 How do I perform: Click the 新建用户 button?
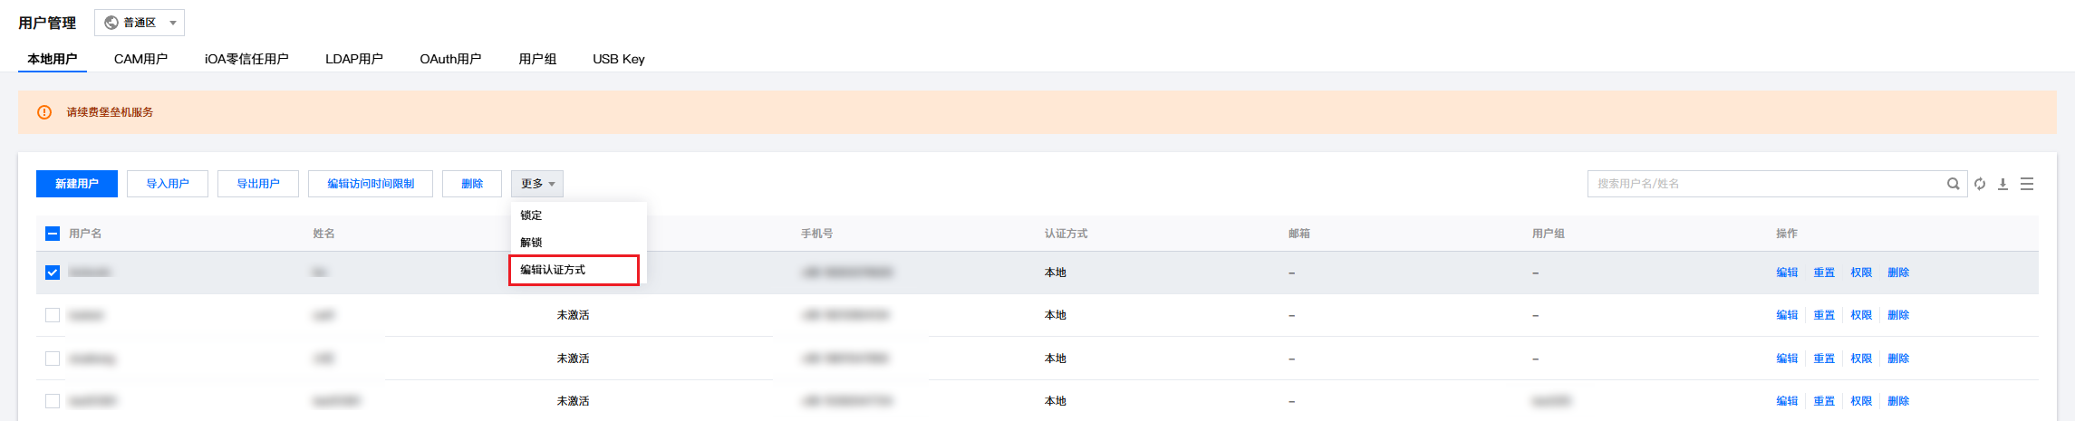tap(77, 184)
